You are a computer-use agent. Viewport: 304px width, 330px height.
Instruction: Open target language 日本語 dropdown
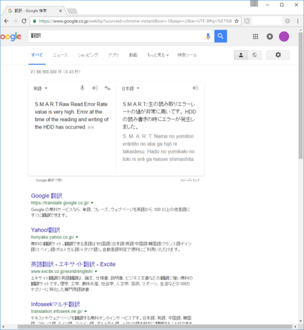point(130,89)
